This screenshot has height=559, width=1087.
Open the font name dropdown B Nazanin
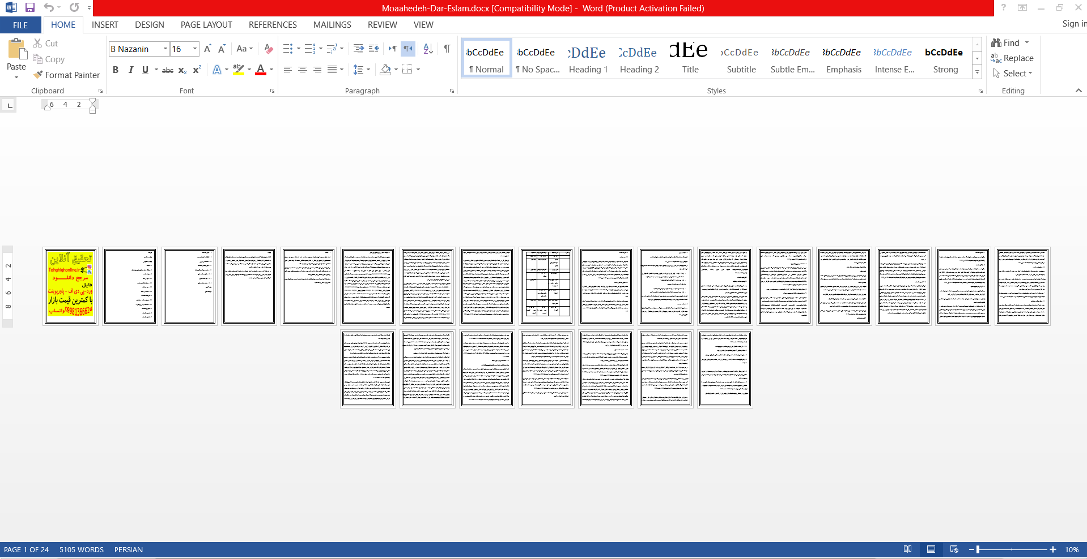(165, 49)
